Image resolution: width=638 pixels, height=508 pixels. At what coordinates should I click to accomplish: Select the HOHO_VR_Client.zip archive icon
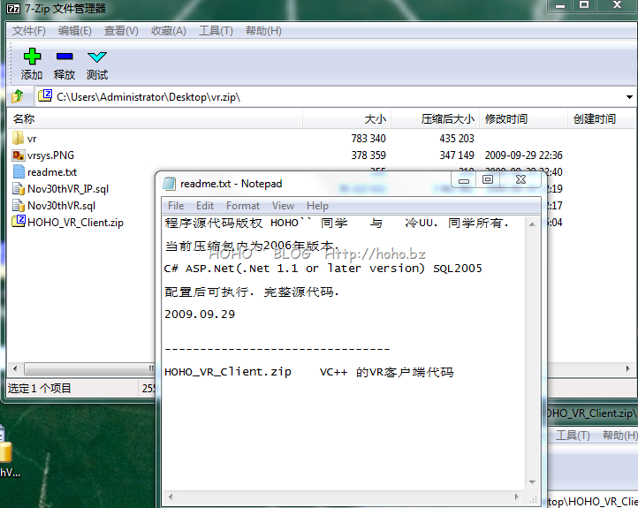tap(19, 221)
